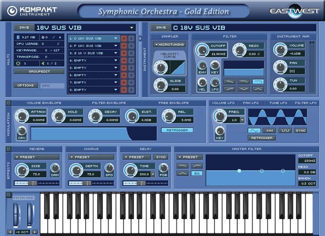Switch to the Volume Envelope tab
The height and width of the screenshot is (236, 325).
44,103
